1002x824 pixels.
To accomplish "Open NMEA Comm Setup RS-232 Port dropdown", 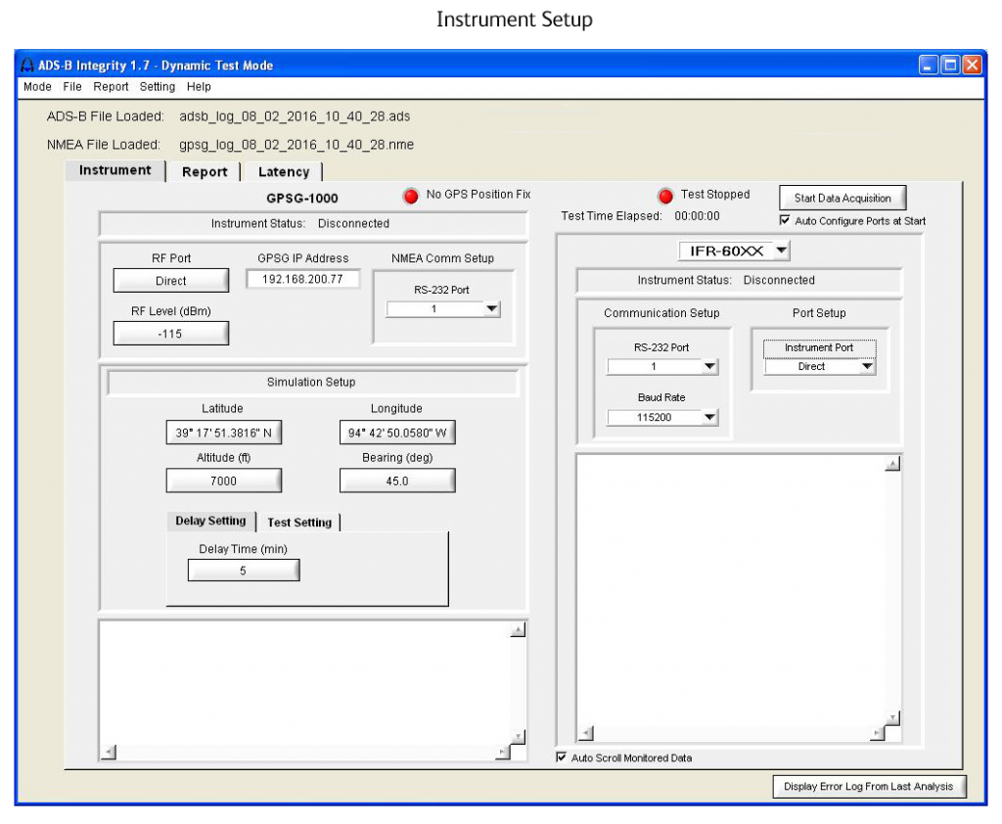I will tap(443, 309).
